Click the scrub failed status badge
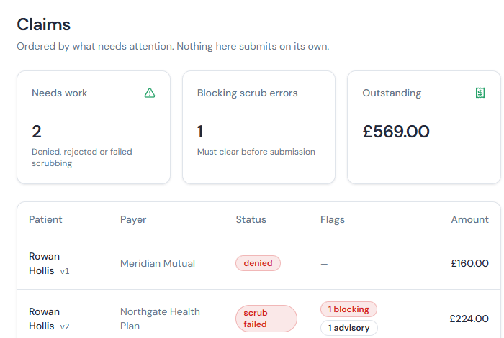Image resolution: width=504 pixels, height=338 pixels. click(266, 319)
